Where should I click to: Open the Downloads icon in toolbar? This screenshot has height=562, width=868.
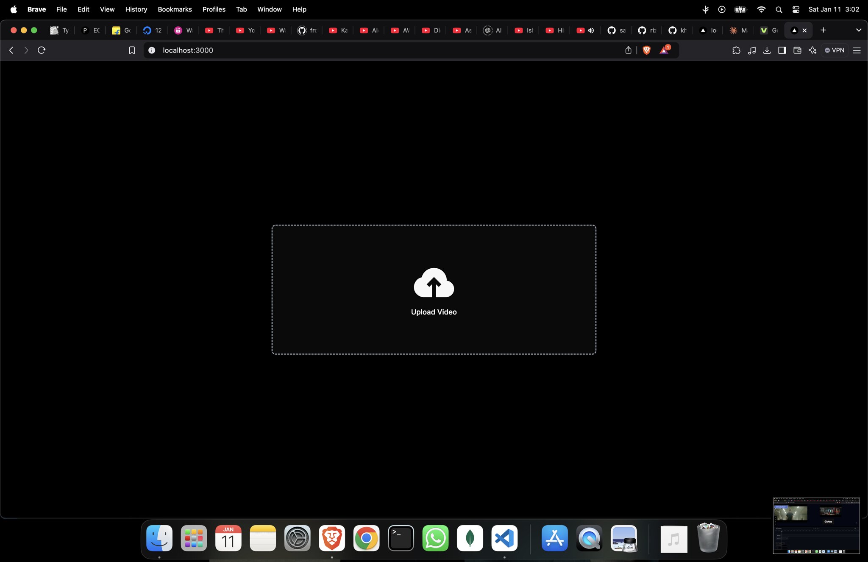(x=767, y=50)
